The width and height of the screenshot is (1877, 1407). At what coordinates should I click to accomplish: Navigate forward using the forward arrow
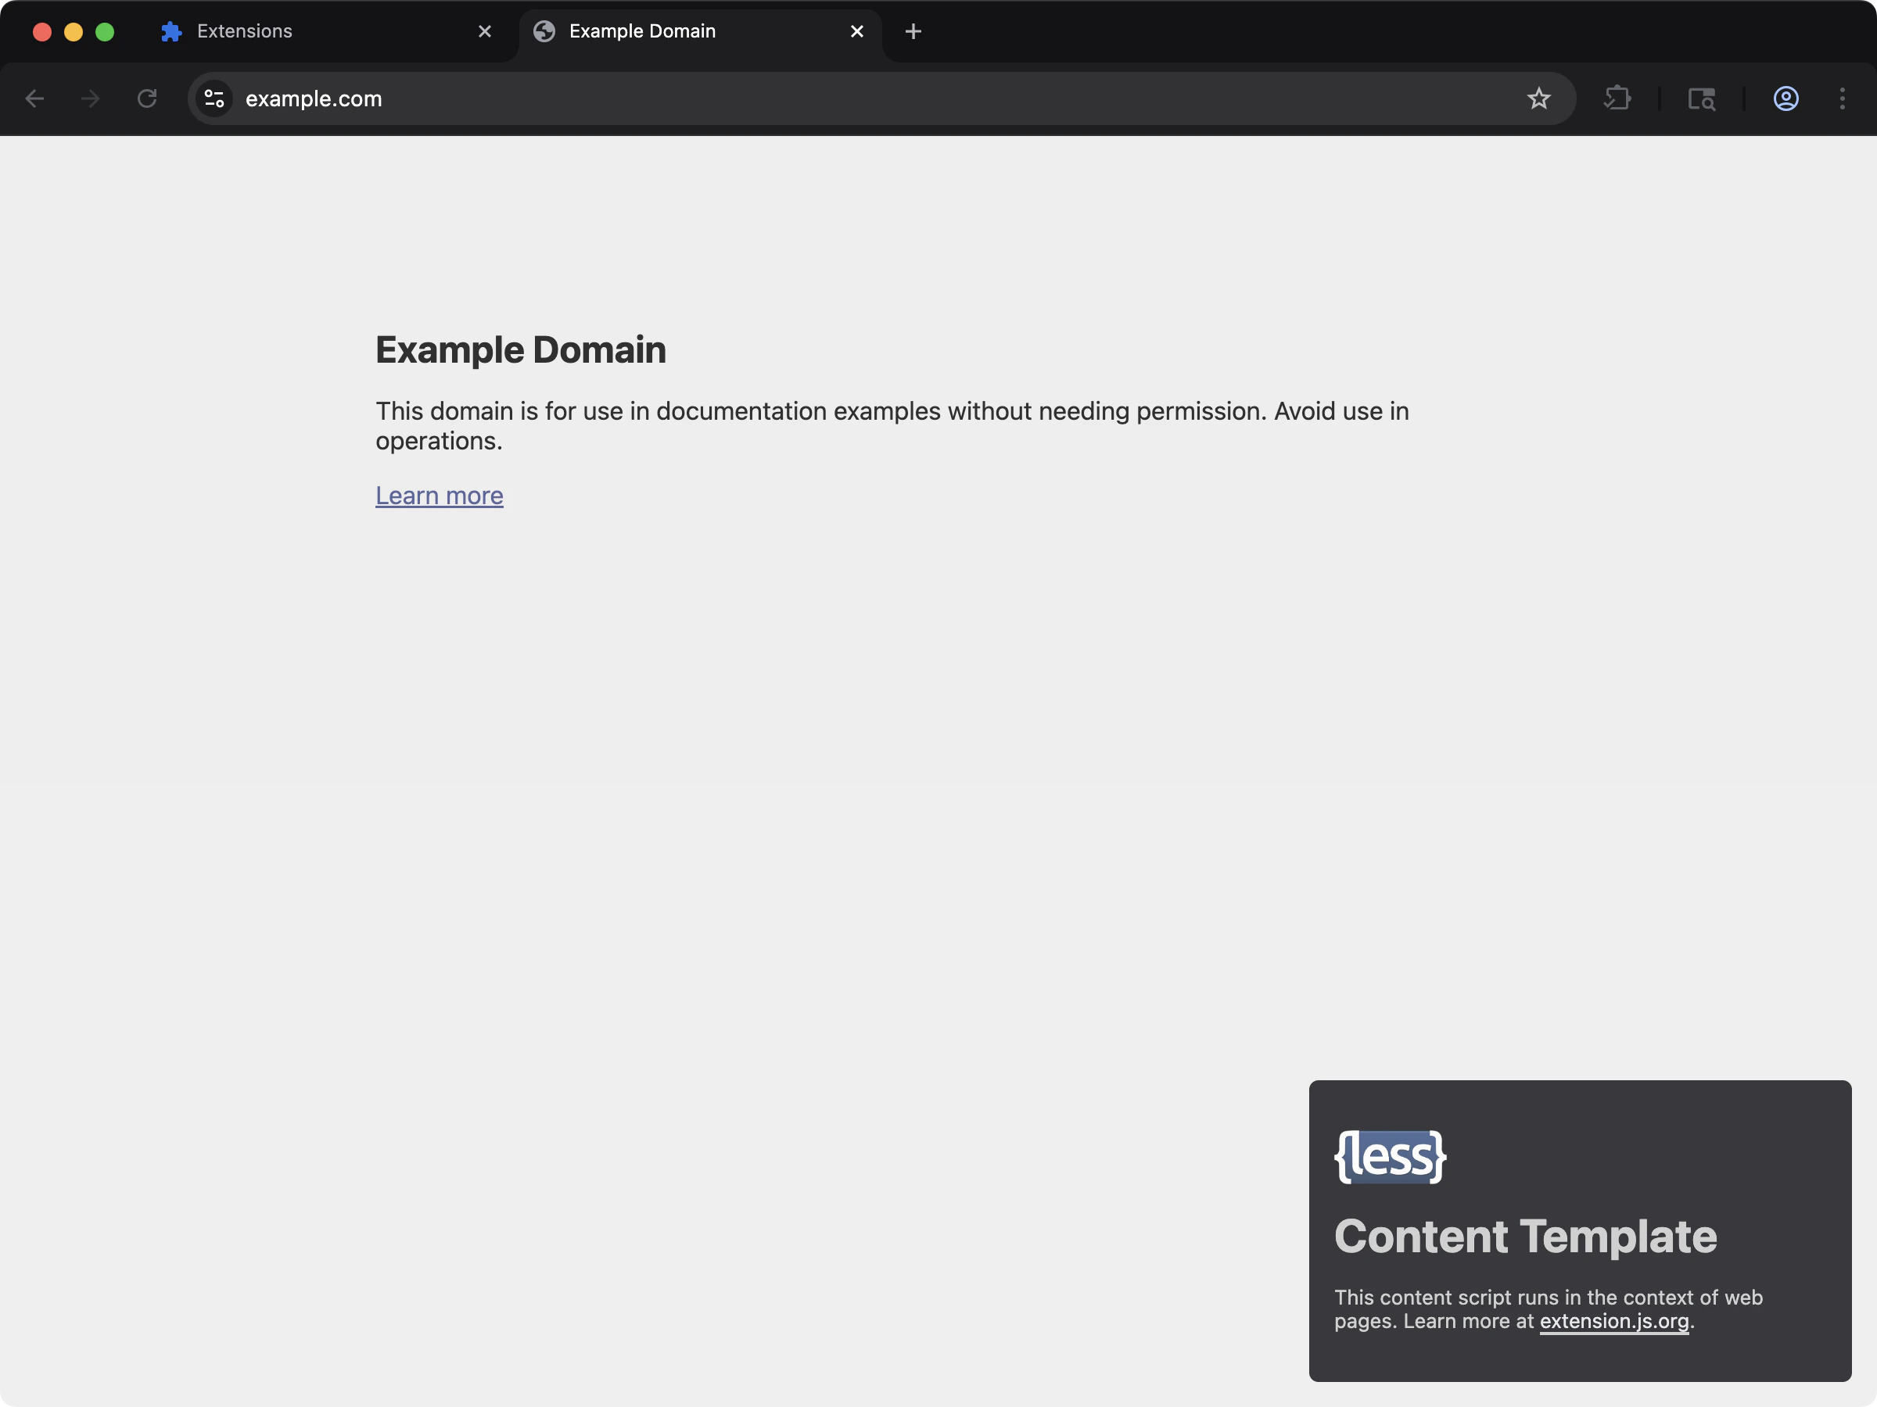pos(89,98)
